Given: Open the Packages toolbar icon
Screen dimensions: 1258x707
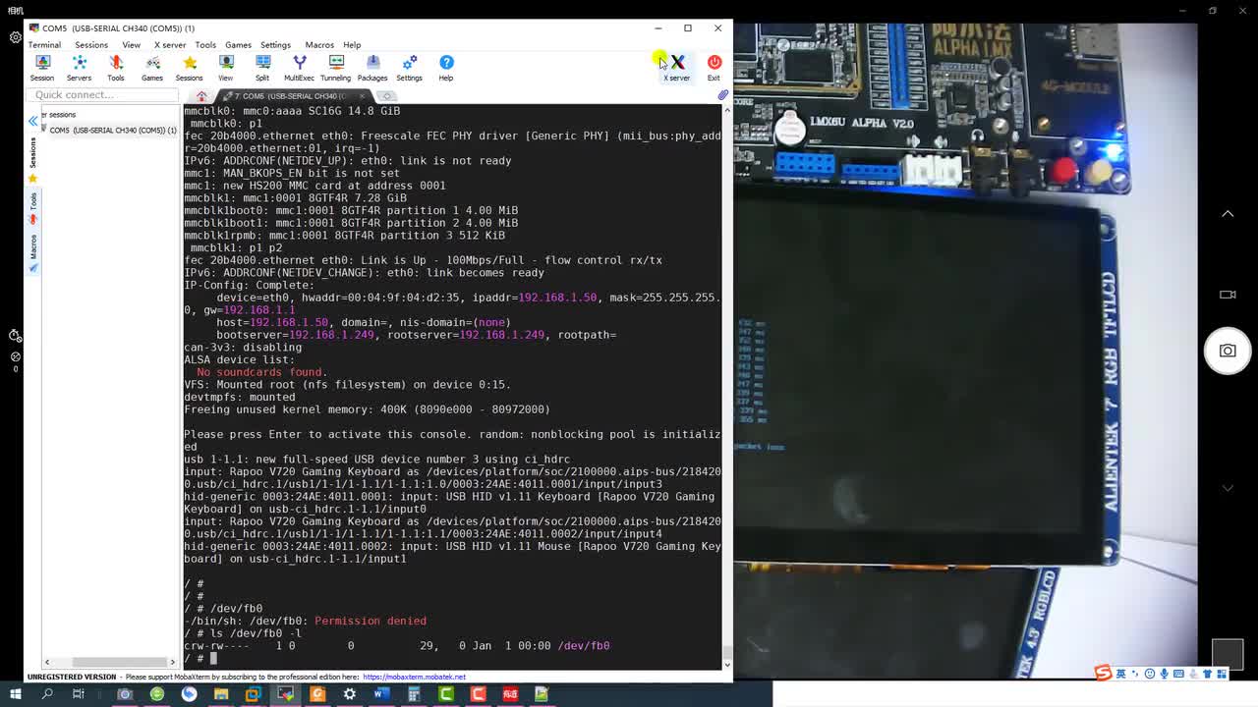Looking at the screenshot, I should point(372,68).
